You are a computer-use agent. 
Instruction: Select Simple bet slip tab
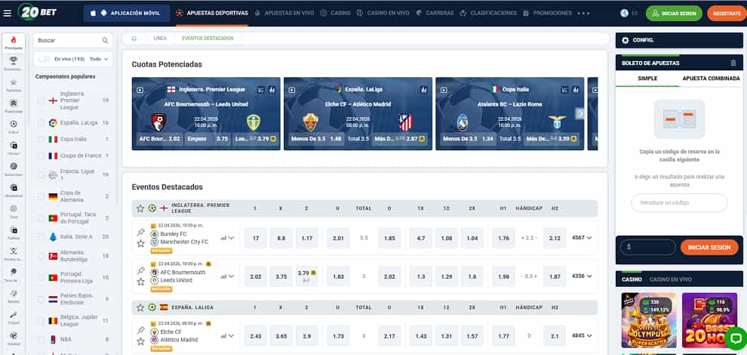coord(647,79)
